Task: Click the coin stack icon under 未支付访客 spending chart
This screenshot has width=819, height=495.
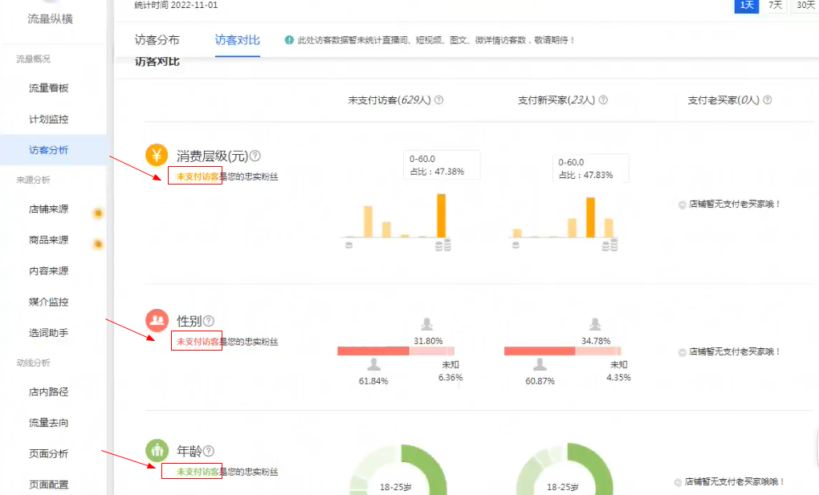Action: coord(443,245)
